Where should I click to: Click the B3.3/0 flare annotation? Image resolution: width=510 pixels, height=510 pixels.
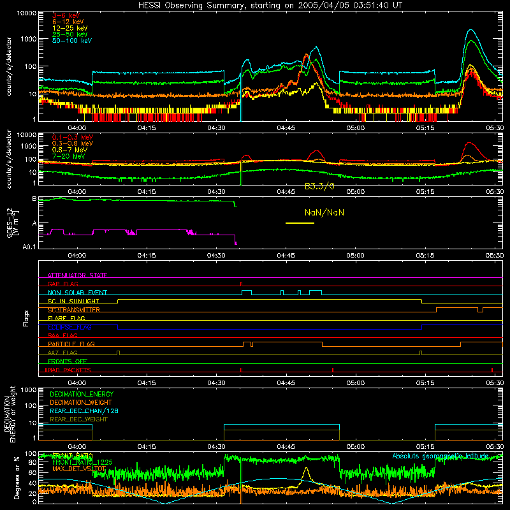pyautogui.click(x=319, y=186)
